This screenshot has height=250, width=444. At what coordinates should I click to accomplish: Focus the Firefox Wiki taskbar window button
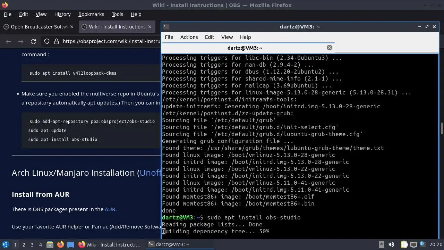(110, 244)
